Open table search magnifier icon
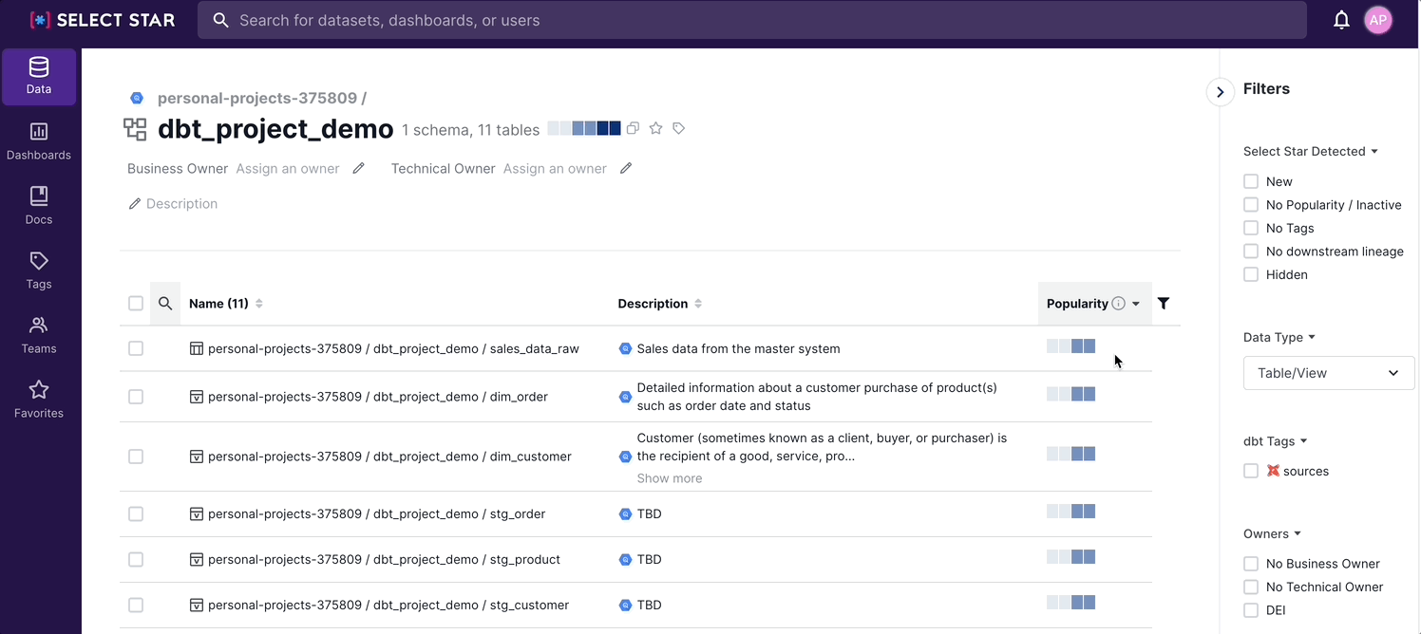The width and height of the screenshot is (1421, 634). [x=165, y=304]
